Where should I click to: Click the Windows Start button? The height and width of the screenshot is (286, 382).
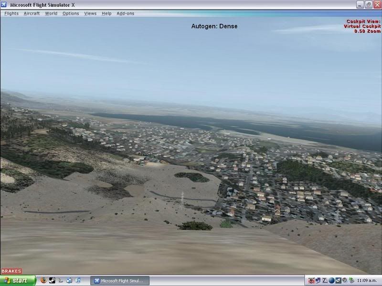pyautogui.click(x=18, y=281)
